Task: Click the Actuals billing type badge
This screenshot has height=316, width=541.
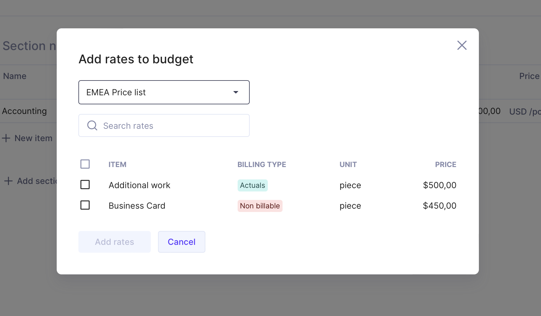Action: click(x=253, y=185)
